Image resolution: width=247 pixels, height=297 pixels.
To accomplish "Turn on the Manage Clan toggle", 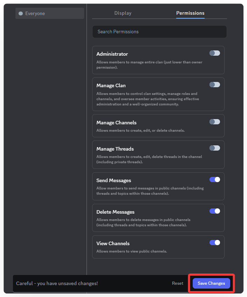I will tap(215, 85).
